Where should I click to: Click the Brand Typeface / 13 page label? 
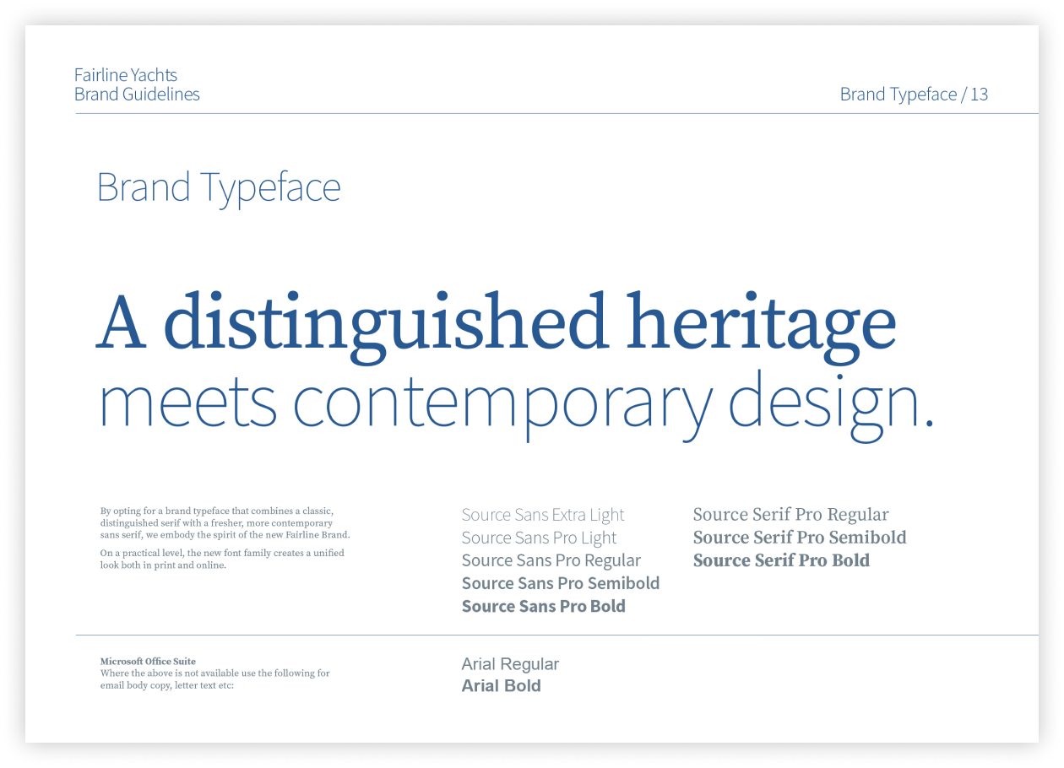914,95
